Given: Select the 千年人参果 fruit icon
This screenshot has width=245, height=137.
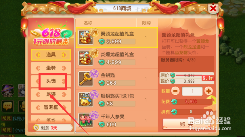Looking at the screenshot, I should pos(86,120).
